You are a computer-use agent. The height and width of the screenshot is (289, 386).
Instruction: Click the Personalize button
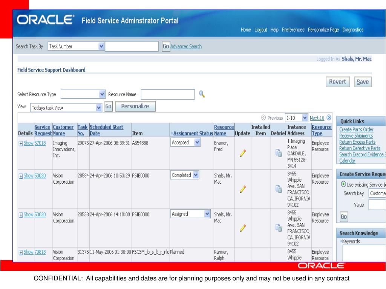[135, 106]
